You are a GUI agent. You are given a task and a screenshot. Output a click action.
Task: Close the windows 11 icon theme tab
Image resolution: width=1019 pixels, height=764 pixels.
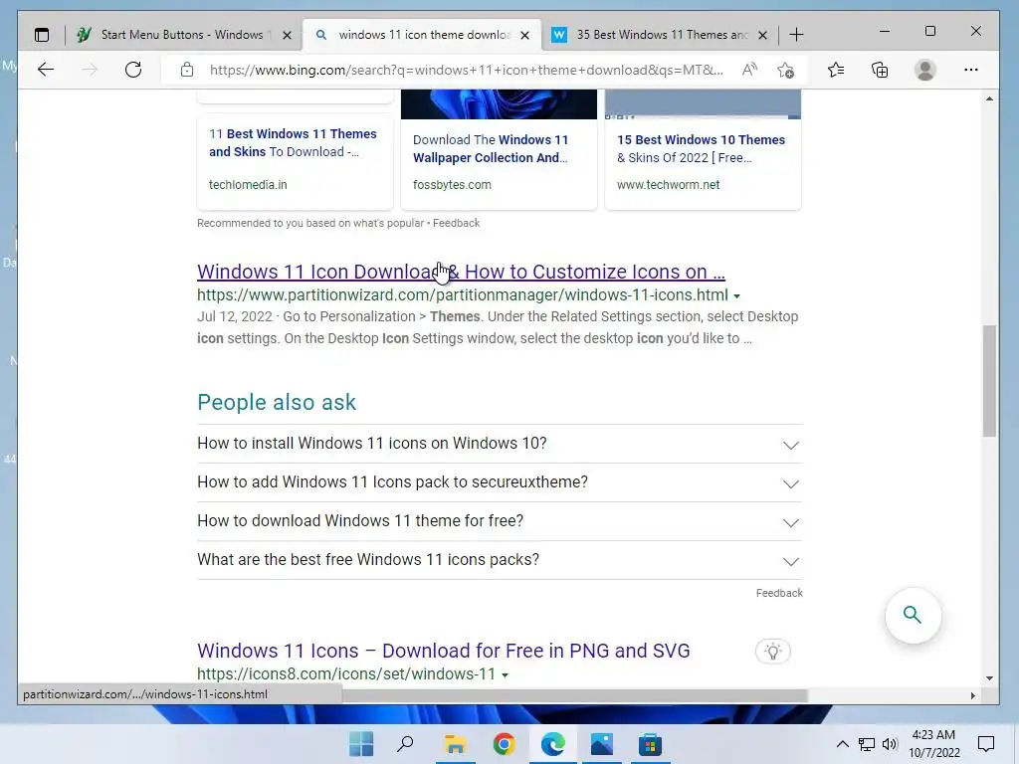[x=525, y=35]
